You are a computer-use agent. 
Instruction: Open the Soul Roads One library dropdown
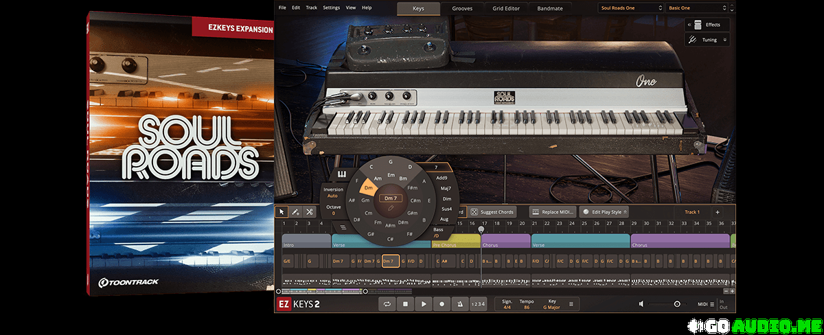point(630,8)
